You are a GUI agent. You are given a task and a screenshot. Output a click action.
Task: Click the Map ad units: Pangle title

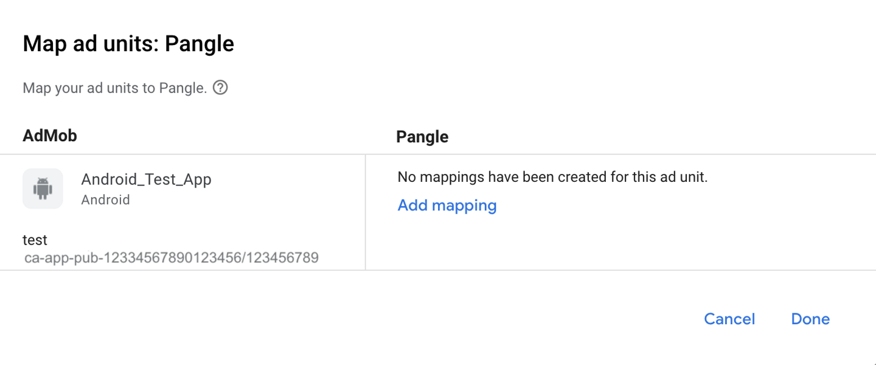click(128, 43)
